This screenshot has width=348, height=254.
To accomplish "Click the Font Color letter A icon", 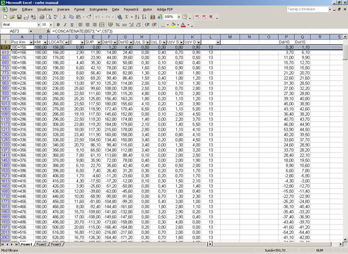I will [x=183, y=25].
